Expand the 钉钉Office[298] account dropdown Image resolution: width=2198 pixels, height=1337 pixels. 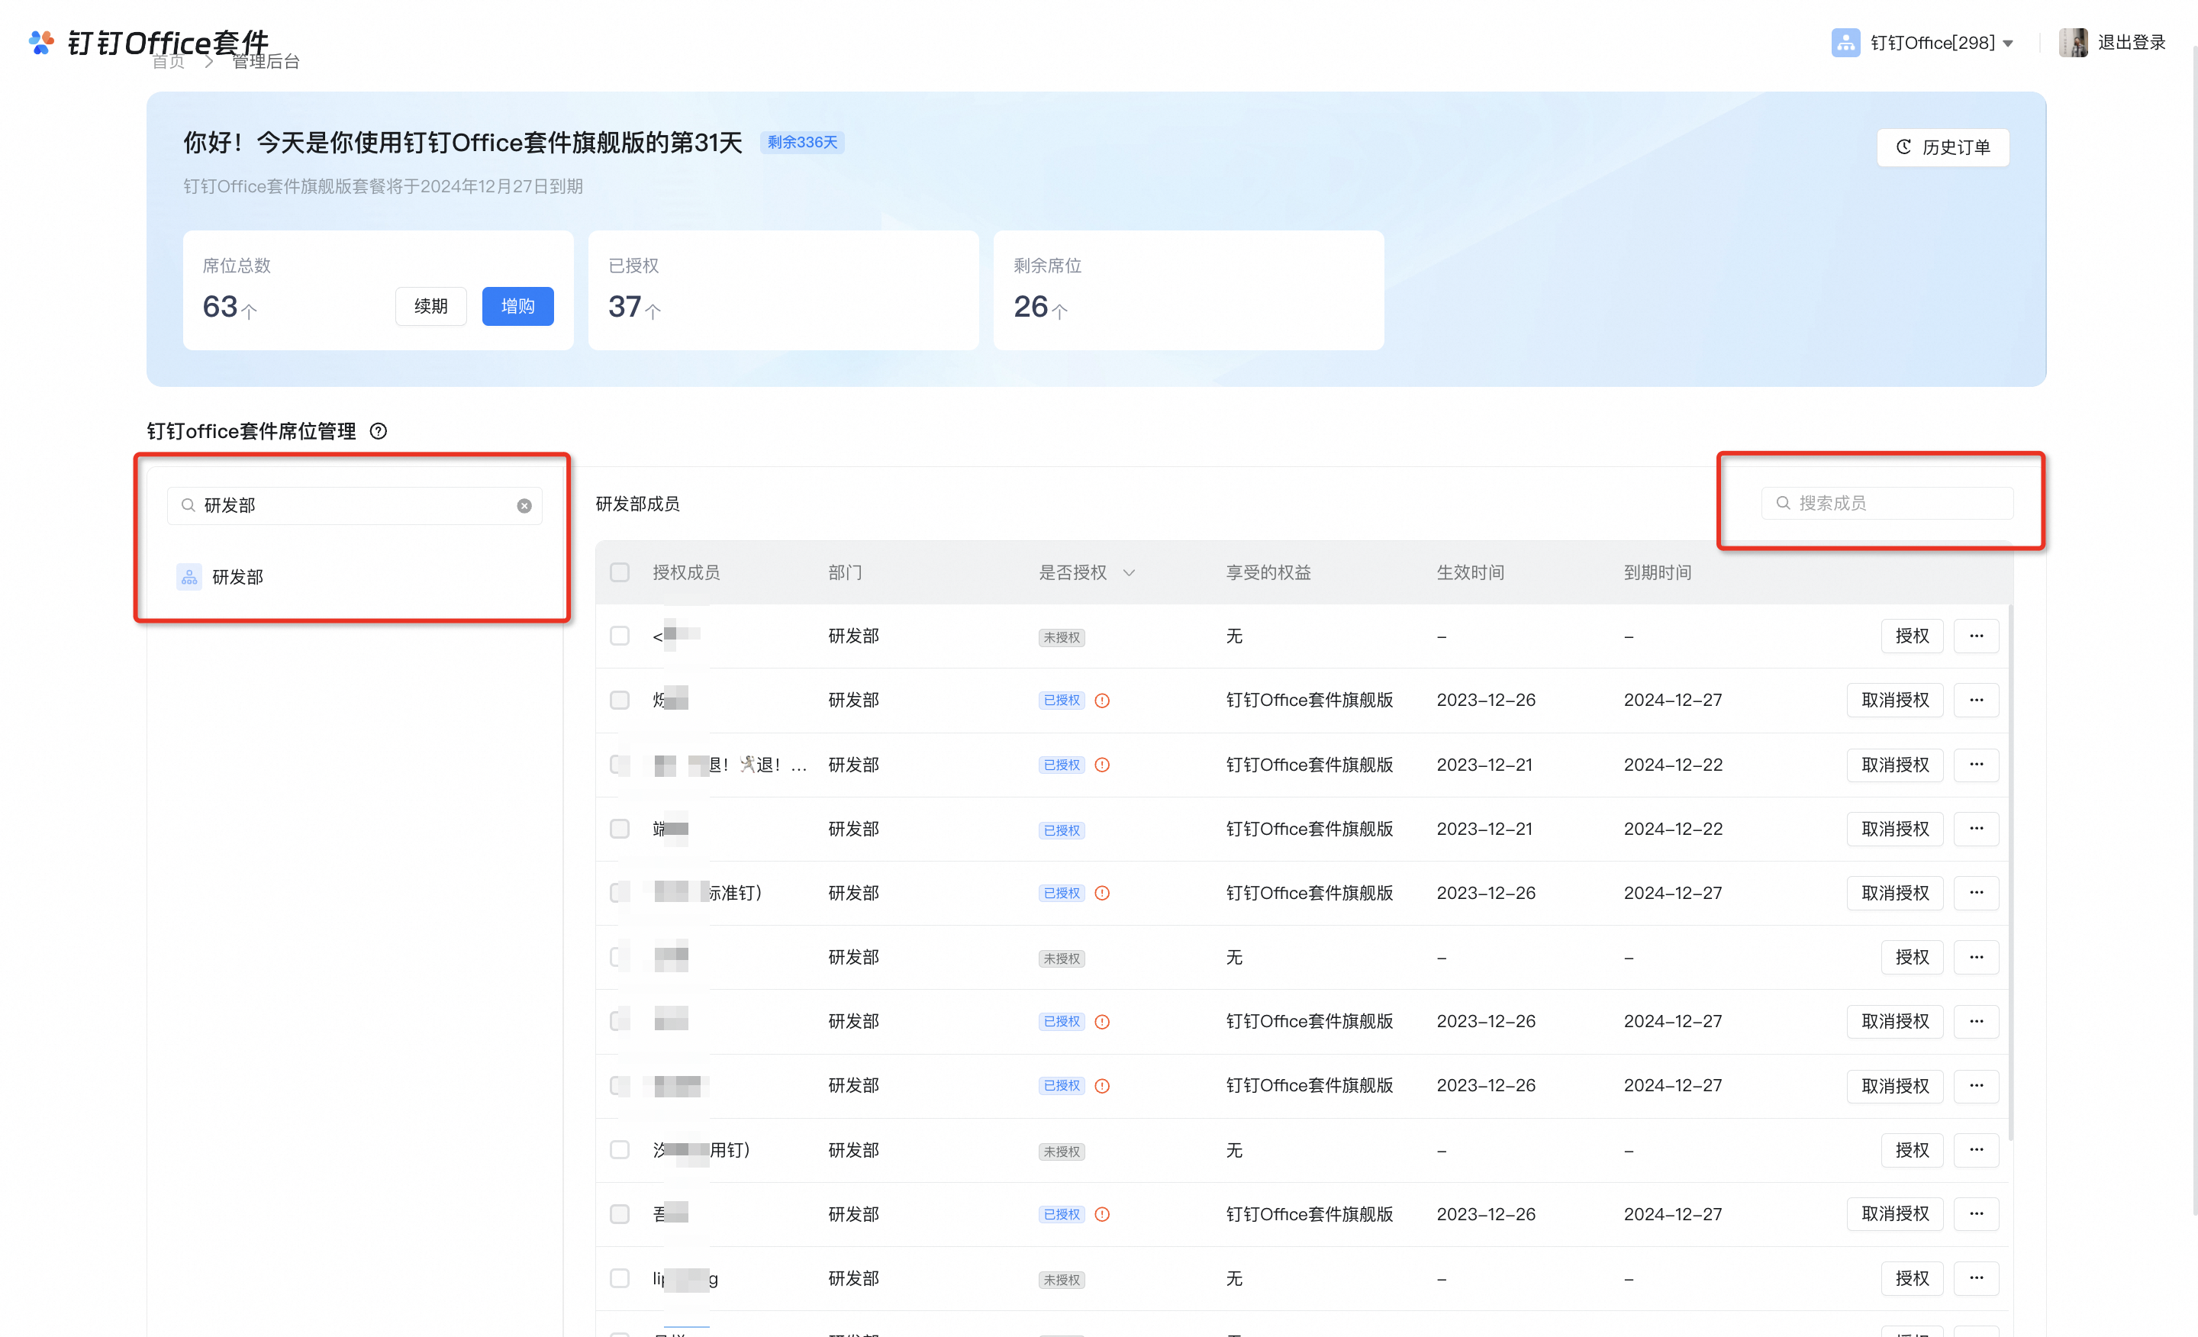click(2008, 42)
